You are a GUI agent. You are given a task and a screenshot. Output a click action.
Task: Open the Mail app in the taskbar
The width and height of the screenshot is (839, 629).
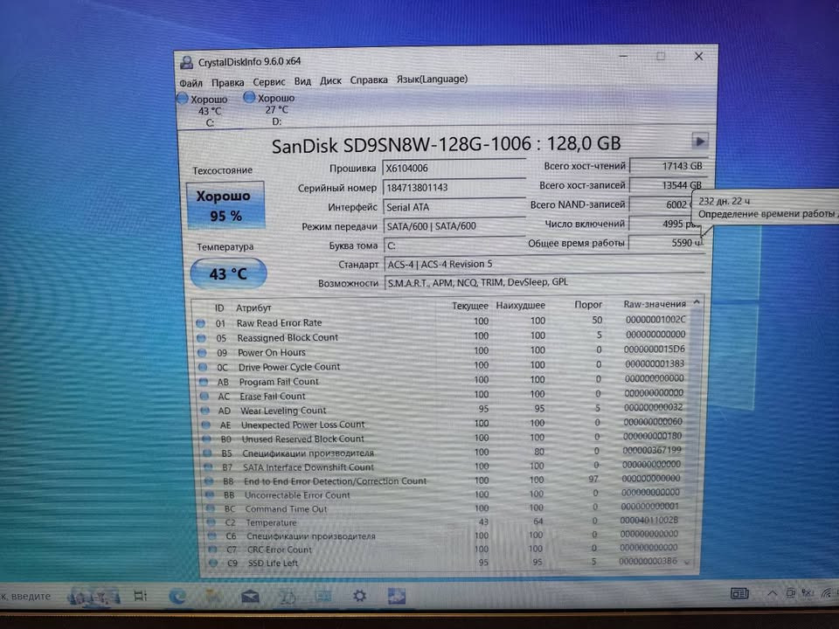250,596
